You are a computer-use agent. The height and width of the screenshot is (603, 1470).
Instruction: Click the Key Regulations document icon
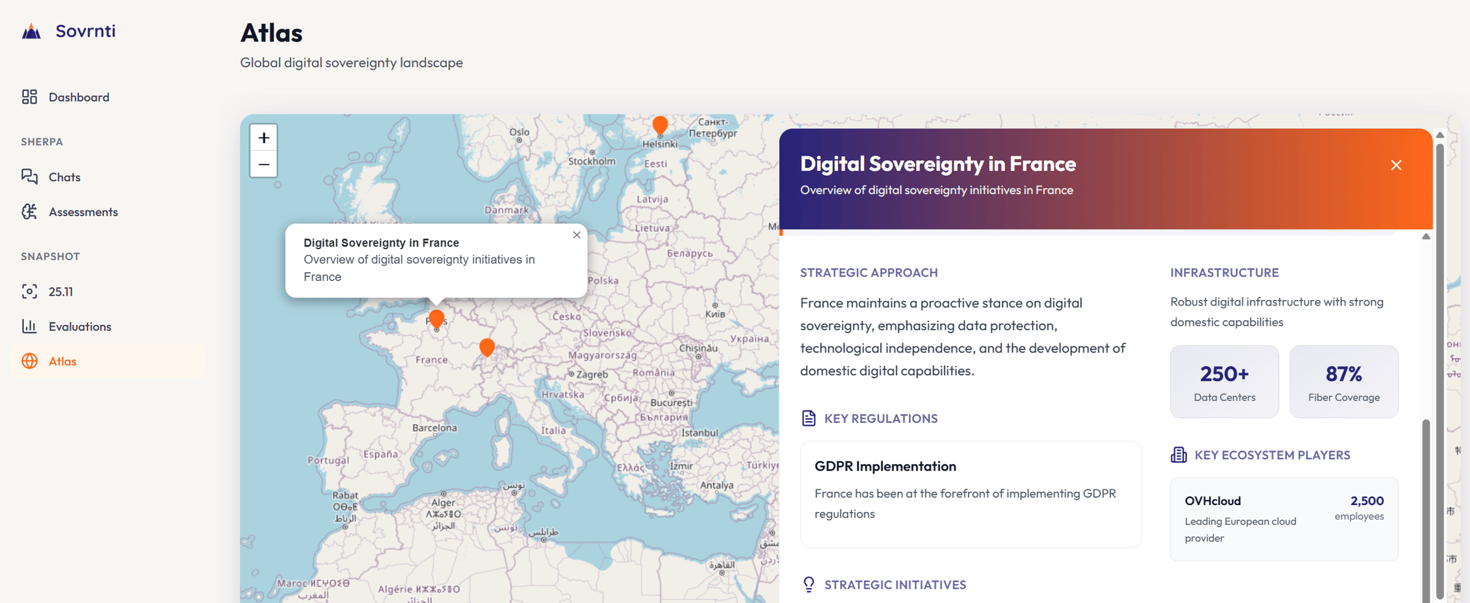(809, 418)
